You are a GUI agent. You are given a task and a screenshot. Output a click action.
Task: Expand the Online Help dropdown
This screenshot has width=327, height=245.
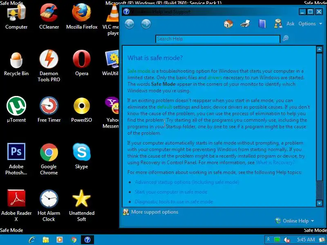[x=294, y=221]
